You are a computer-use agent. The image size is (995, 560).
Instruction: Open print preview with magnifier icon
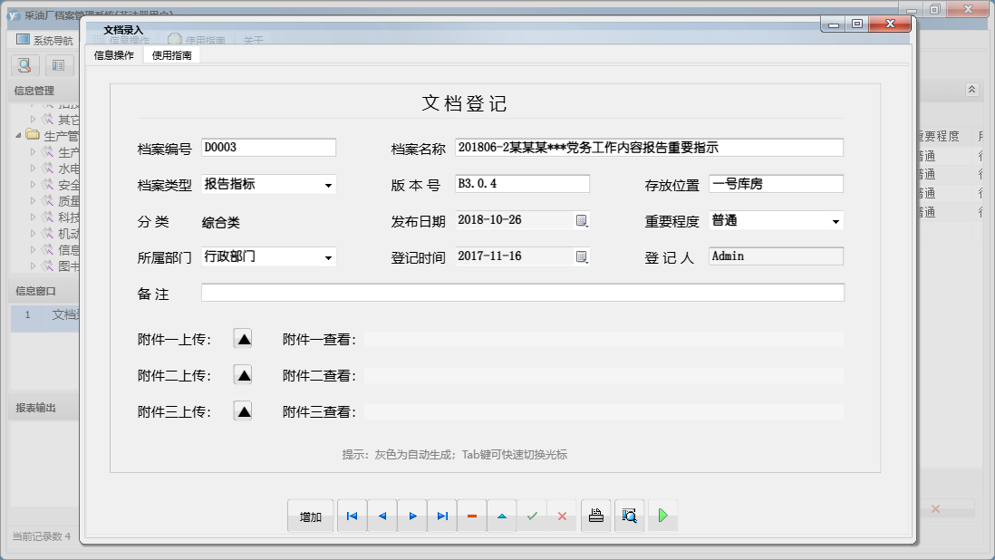629,516
